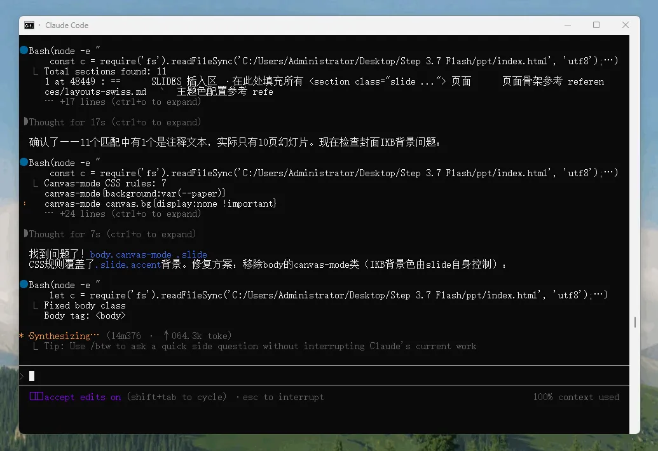Screen dimensions: 658x451
Task: Click '(shift+tab to cycle)' hint text
Action: 177,397
